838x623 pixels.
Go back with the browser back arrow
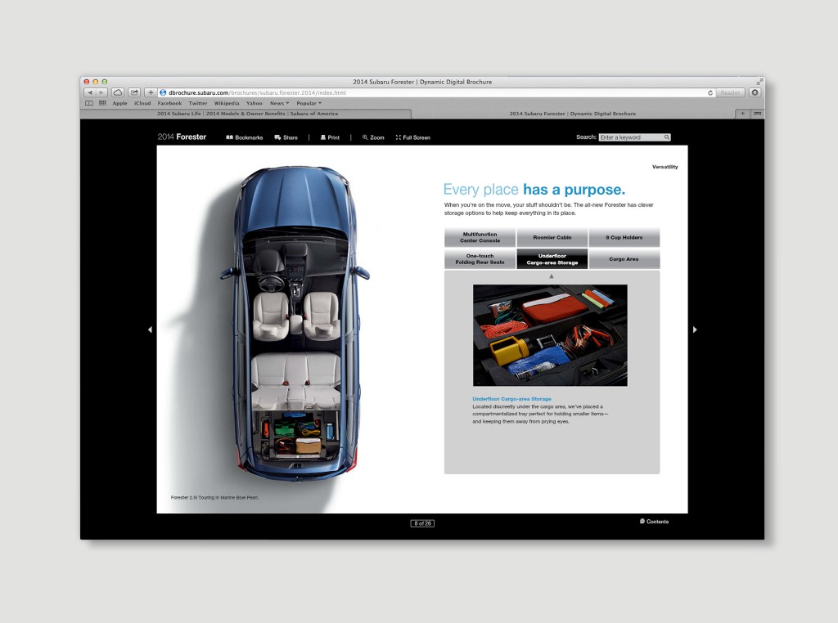click(x=90, y=92)
